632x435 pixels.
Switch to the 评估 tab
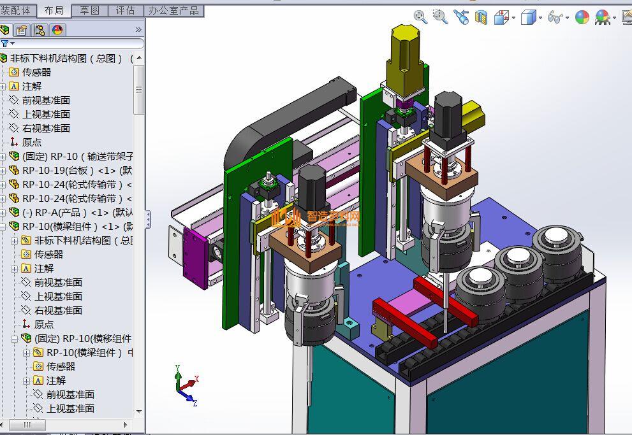[125, 10]
